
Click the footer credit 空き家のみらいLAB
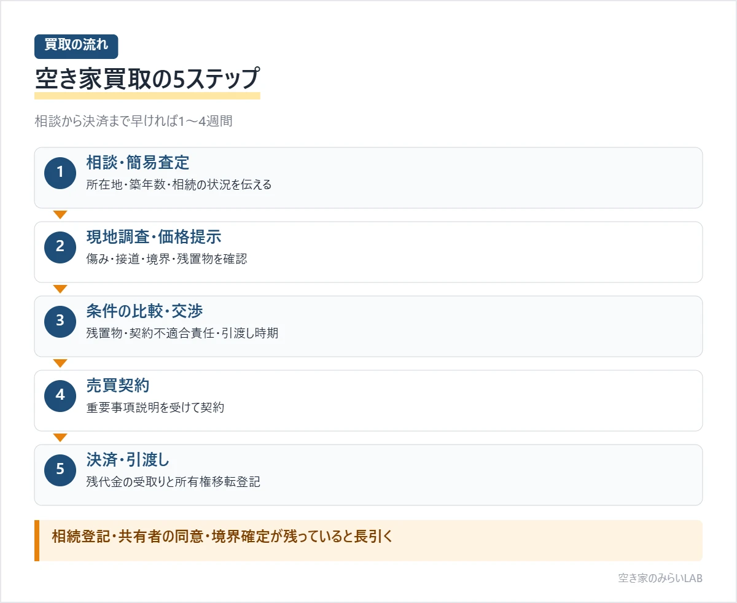(x=660, y=578)
